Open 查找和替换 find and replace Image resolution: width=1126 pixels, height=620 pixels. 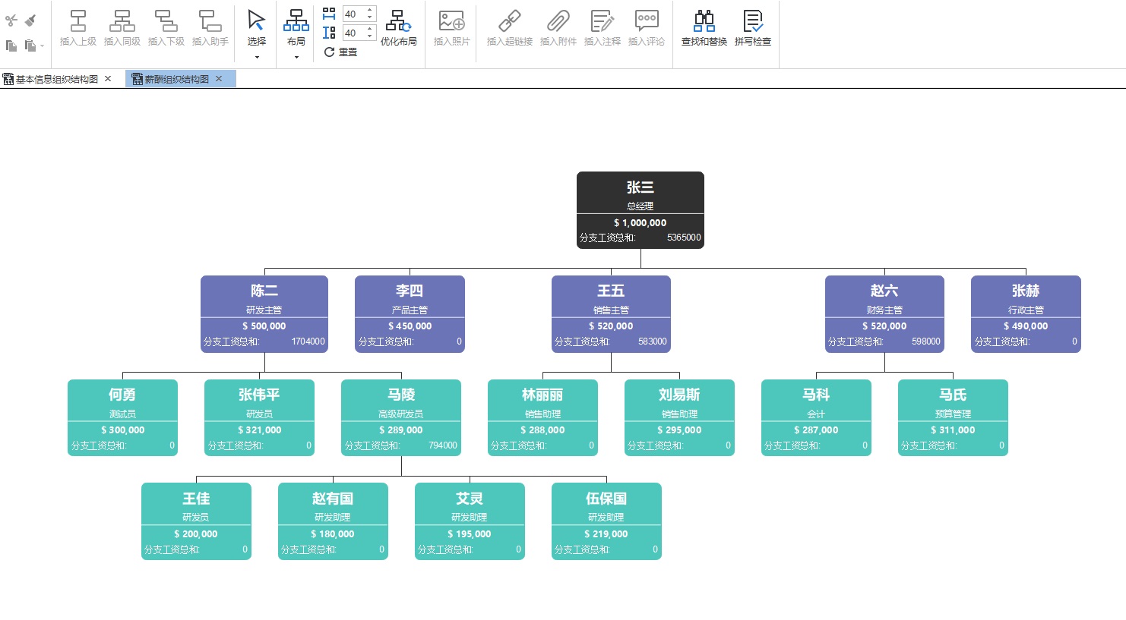tap(704, 28)
